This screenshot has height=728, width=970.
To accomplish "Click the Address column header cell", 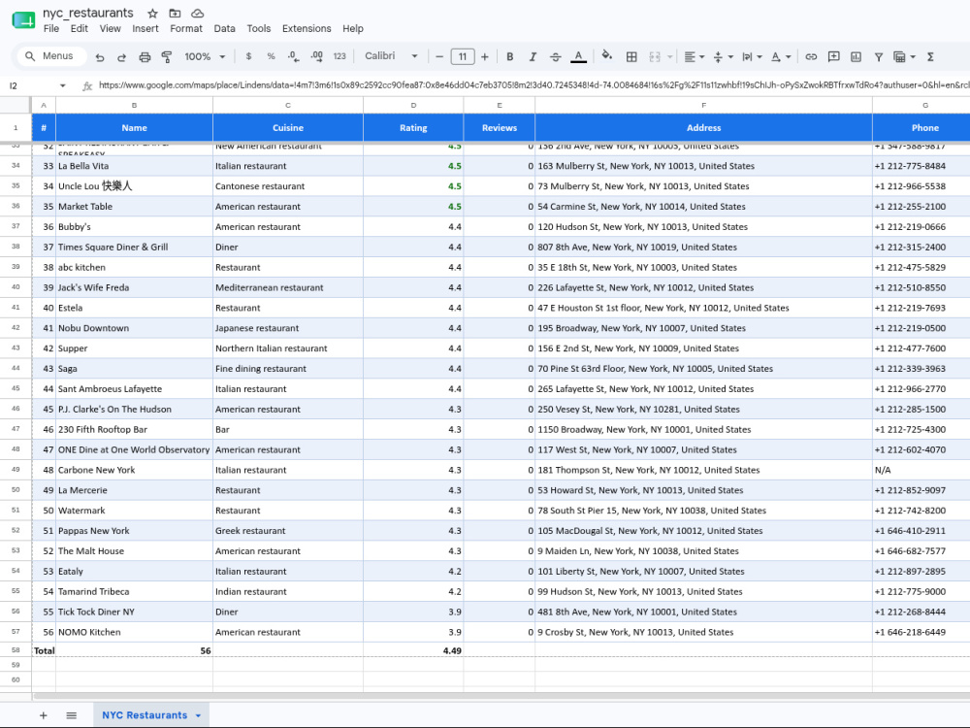I will click(703, 127).
